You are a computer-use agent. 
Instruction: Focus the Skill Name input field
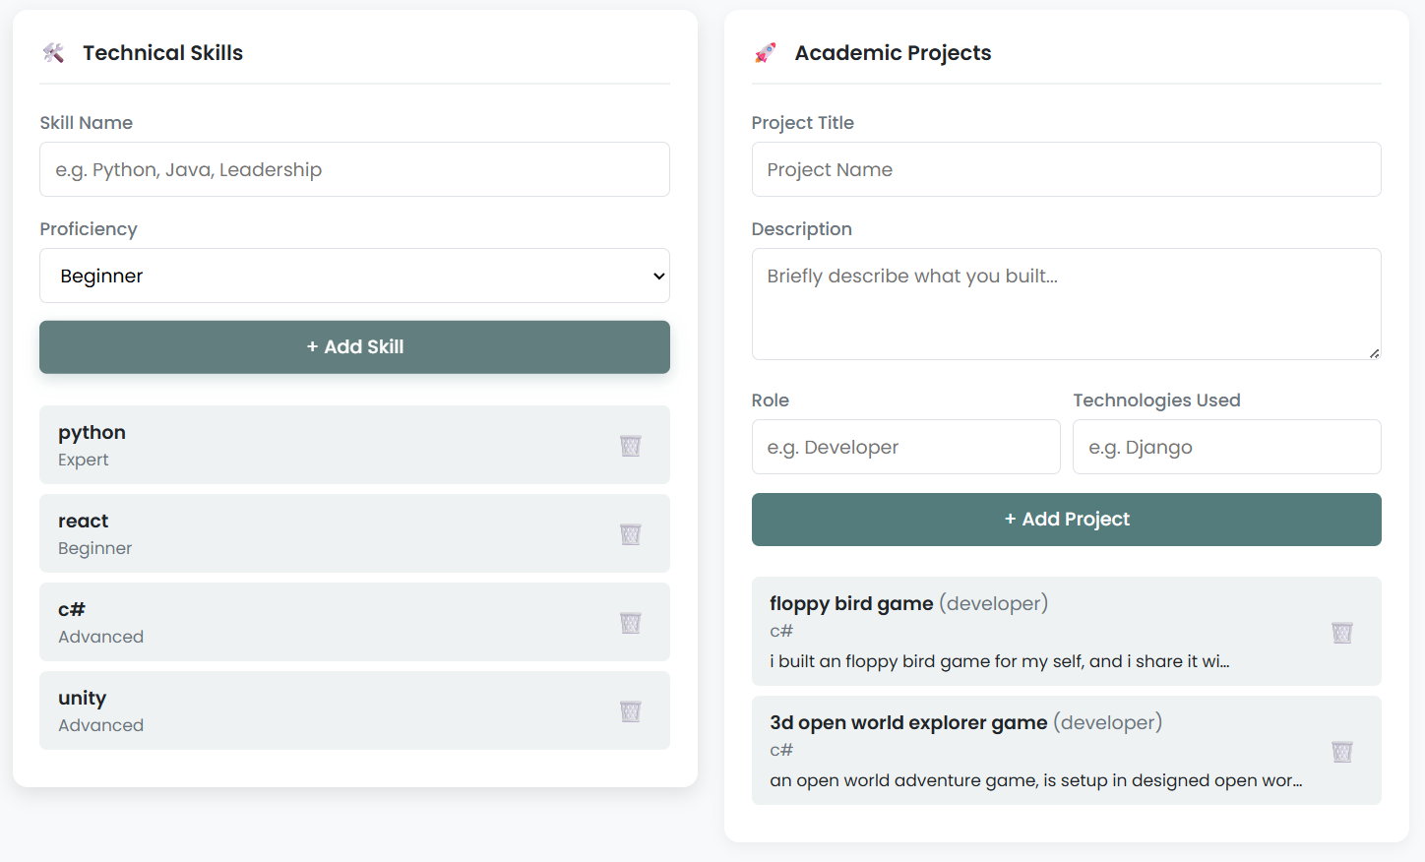[354, 169]
